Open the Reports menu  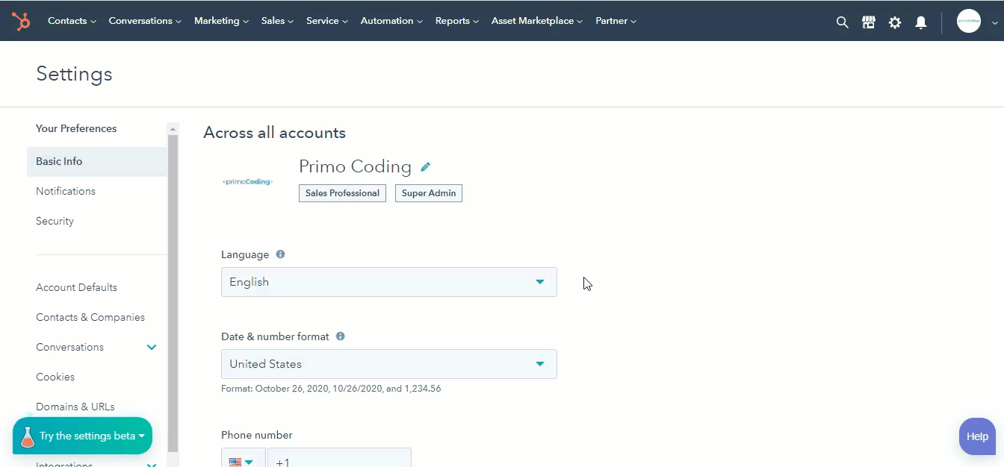(x=453, y=21)
